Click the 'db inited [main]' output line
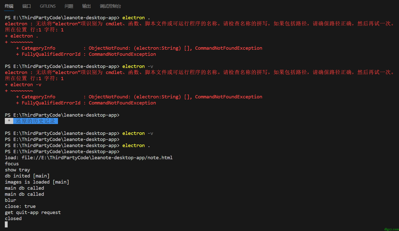Image resolution: width=399 pixels, height=231 pixels. (x=27, y=176)
